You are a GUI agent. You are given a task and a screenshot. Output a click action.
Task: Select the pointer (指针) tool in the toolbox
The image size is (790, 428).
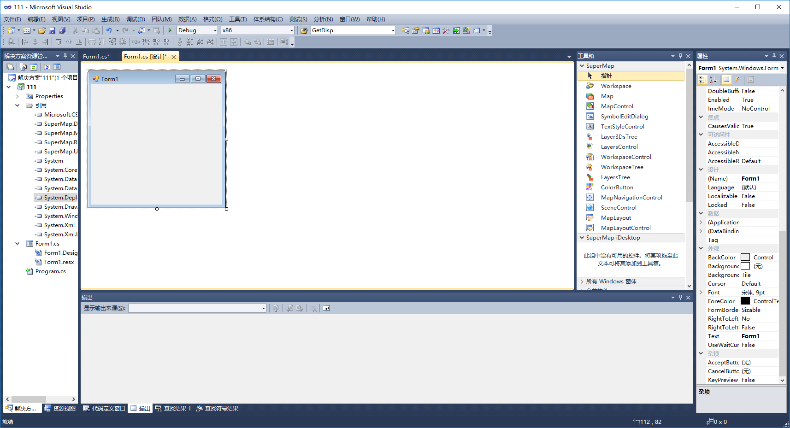(631, 76)
